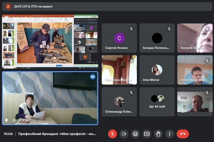Click muted mic icon on Олександр Клім tile

(131, 93)
